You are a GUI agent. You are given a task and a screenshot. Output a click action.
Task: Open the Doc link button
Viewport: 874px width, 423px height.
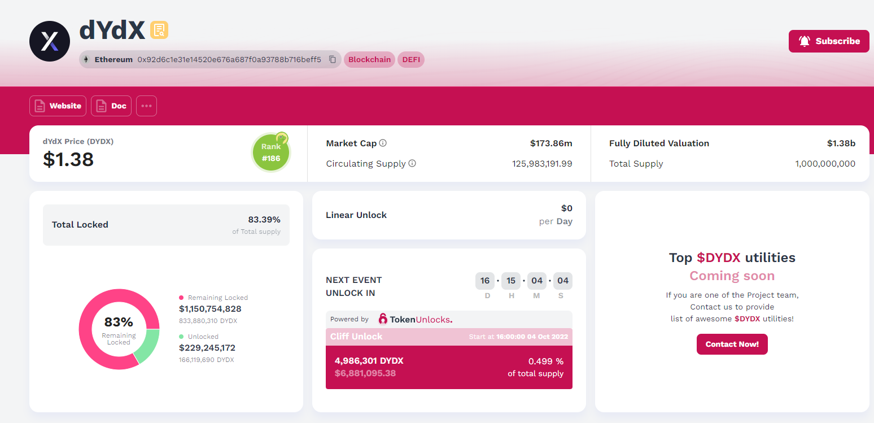point(111,106)
